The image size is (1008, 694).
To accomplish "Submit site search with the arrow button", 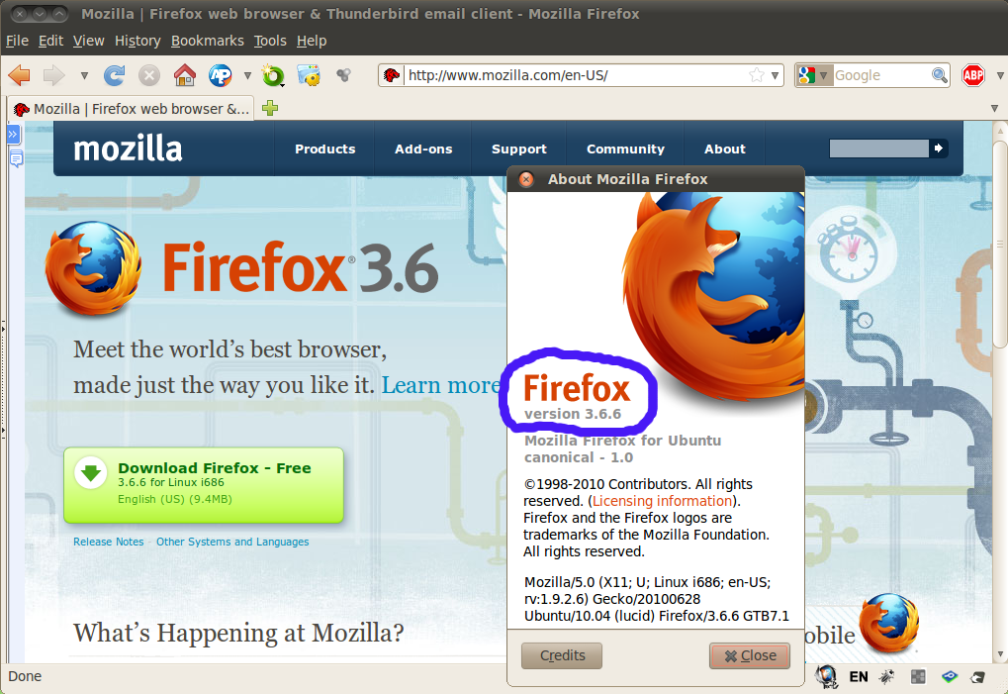I will 939,149.
